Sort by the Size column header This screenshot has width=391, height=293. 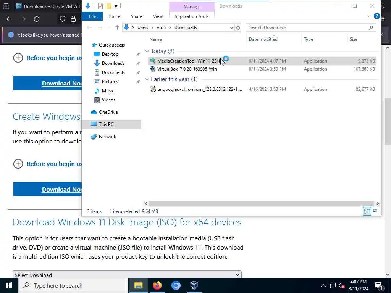(353, 39)
